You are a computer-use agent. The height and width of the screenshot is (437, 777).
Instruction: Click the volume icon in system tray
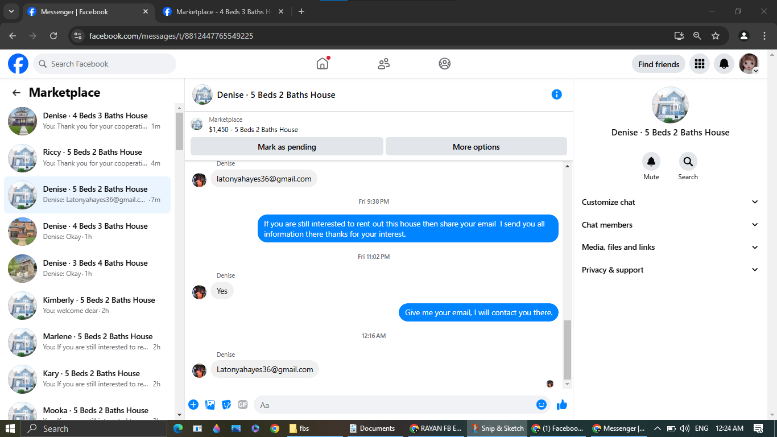tap(684, 428)
